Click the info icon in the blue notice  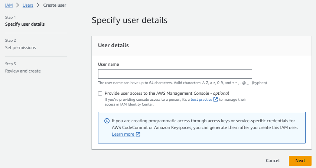point(107,121)
